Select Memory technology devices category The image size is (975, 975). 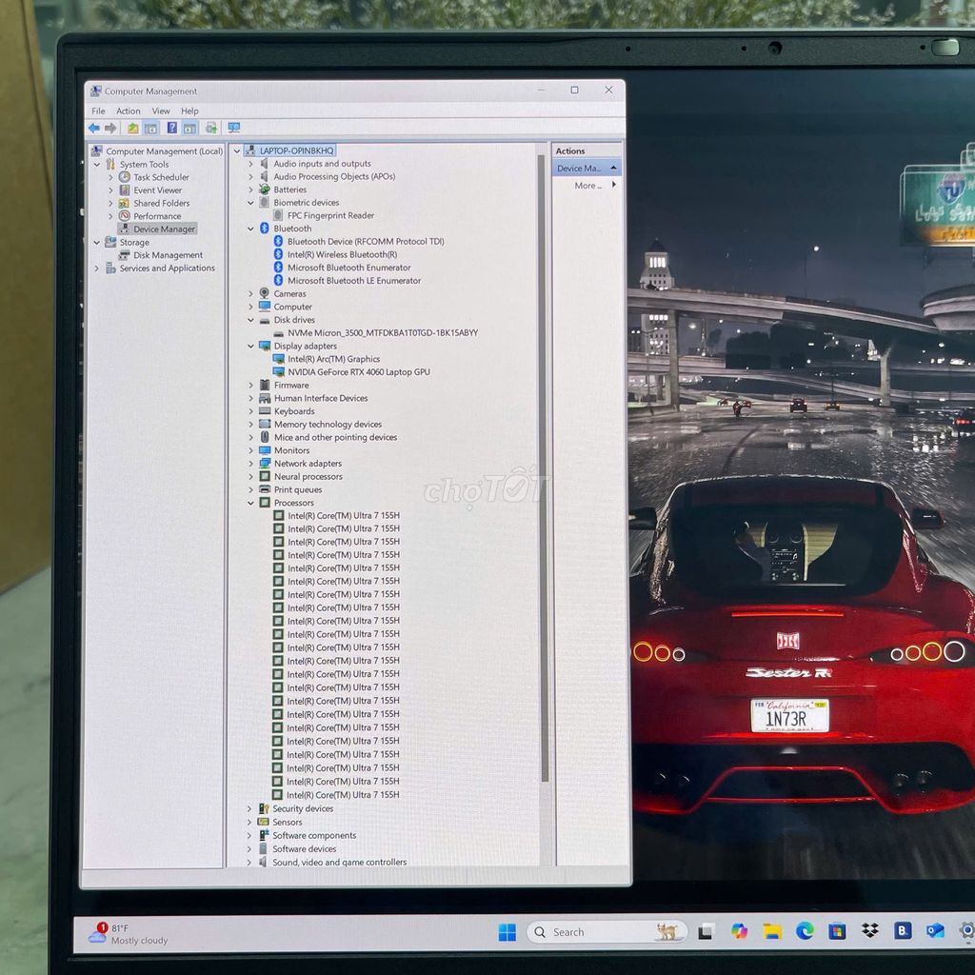coord(328,425)
